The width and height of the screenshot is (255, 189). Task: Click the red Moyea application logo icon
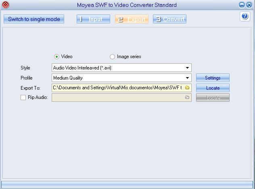[x=5, y=4]
